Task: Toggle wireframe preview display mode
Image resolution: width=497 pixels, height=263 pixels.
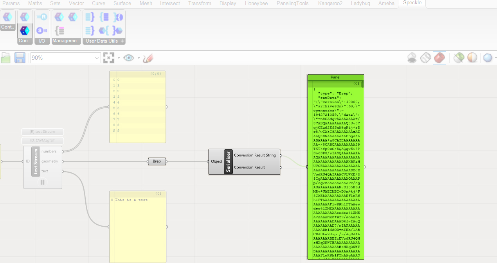Action: (x=425, y=57)
